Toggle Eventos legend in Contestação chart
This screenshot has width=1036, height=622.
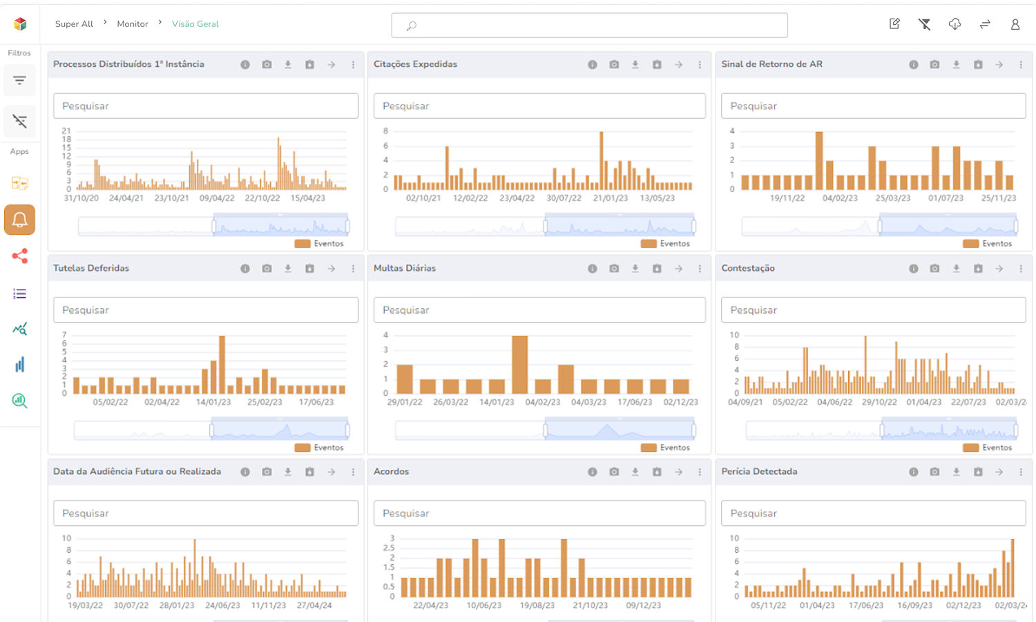(988, 447)
